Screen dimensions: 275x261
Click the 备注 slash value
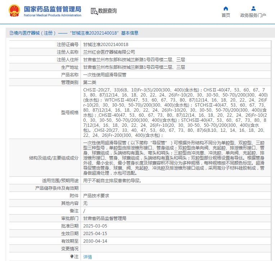(84, 211)
